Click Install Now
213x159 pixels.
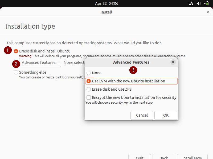pos(192,157)
